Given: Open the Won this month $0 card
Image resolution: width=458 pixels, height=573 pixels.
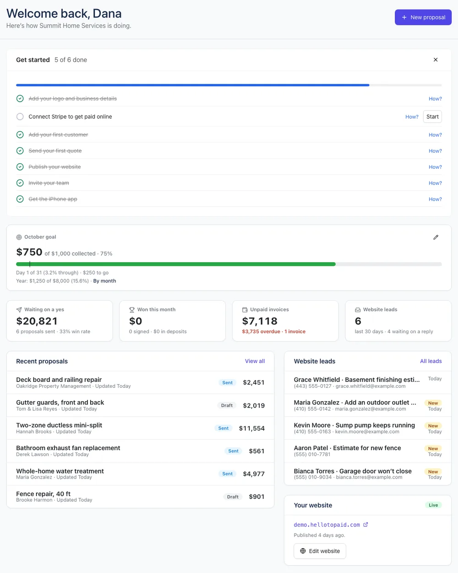Looking at the screenshot, I should point(172,321).
